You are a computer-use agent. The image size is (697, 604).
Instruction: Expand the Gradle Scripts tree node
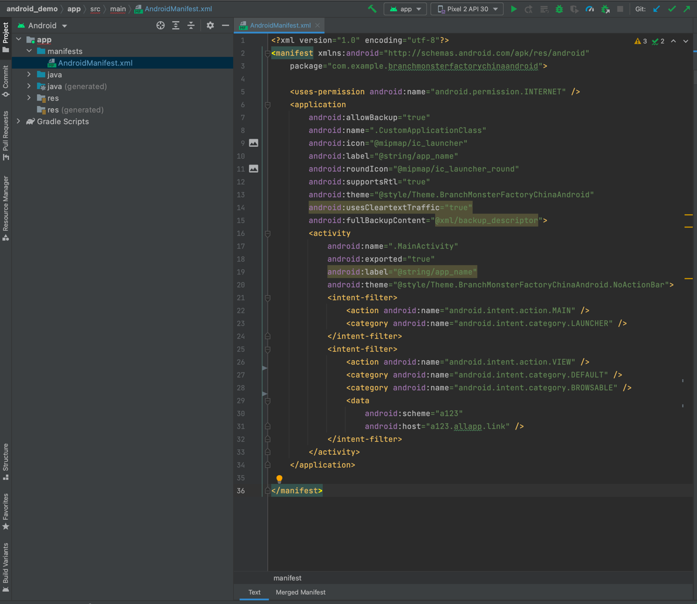tap(19, 122)
